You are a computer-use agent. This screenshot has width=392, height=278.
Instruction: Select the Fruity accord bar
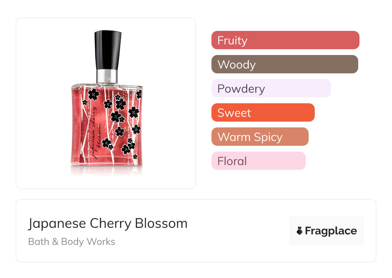click(285, 40)
